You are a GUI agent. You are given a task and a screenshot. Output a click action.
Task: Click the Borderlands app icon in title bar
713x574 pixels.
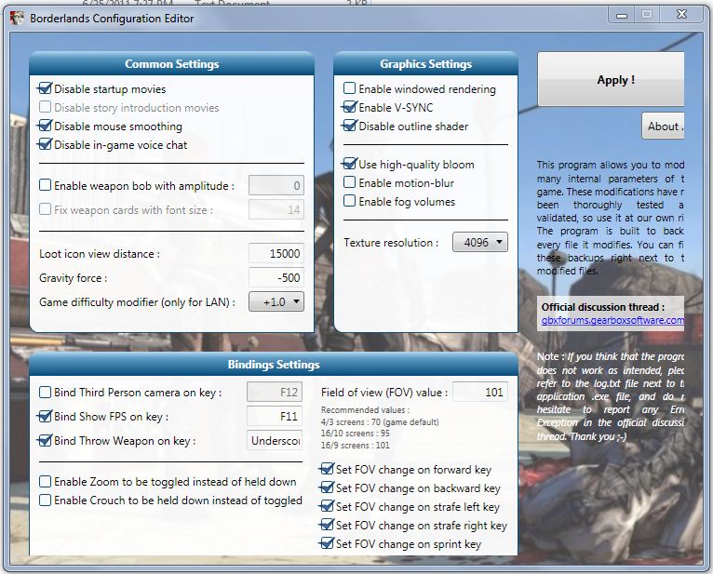click(x=17, y=19)
